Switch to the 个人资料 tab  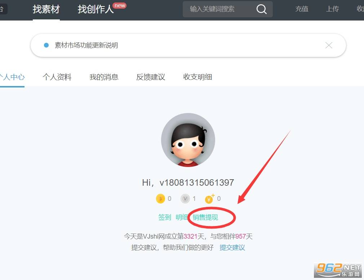[x=57, y=77]
